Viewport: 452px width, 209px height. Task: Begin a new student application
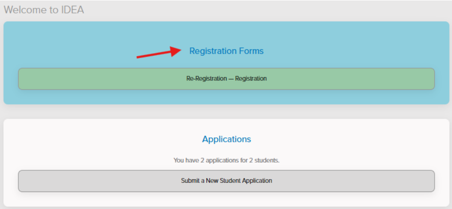[x=226, y=181]
